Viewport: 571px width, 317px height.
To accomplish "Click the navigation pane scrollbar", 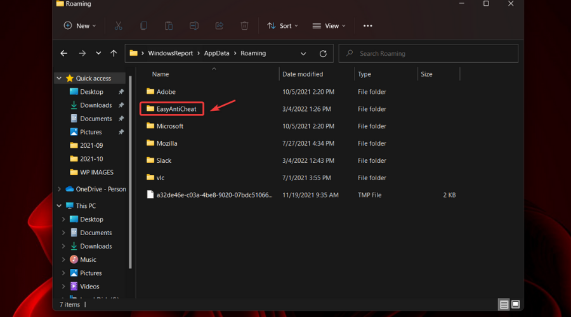I will 130,172.
